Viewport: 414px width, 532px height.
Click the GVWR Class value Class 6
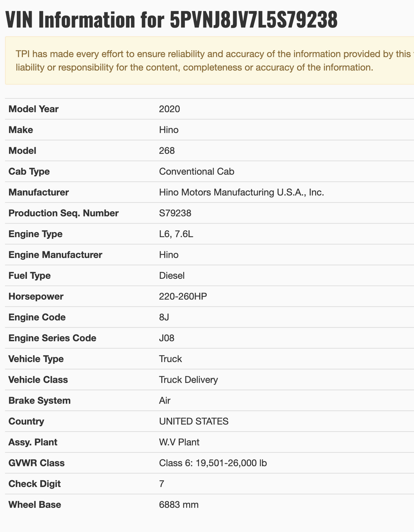(x=213, y=463)
